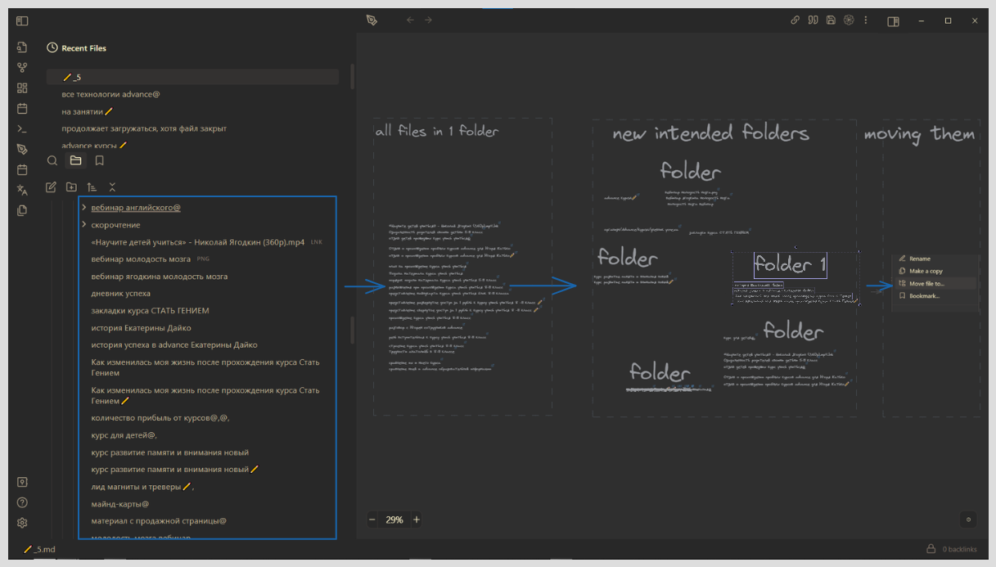
Task: Open the graph view
Action: point(22,67)
